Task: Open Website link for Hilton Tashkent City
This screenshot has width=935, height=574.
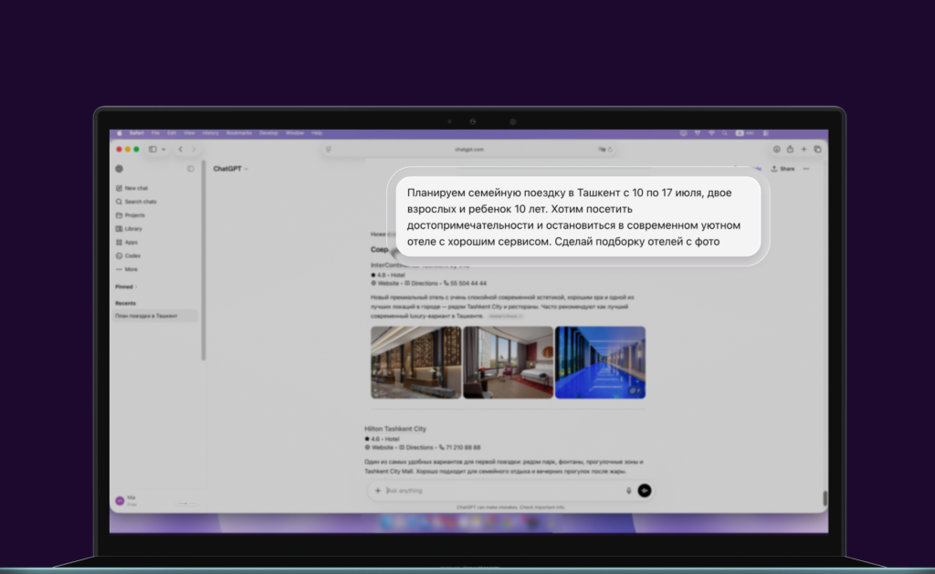Action: [379, 447]
